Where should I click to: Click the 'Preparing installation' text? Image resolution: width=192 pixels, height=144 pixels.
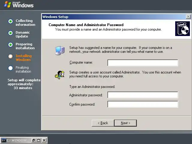[x=25, y=46]
